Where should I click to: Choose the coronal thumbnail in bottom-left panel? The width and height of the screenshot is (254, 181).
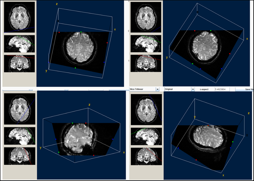pos(19,156)
